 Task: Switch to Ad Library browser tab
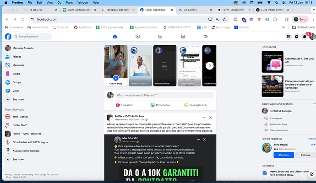[195, 10]
